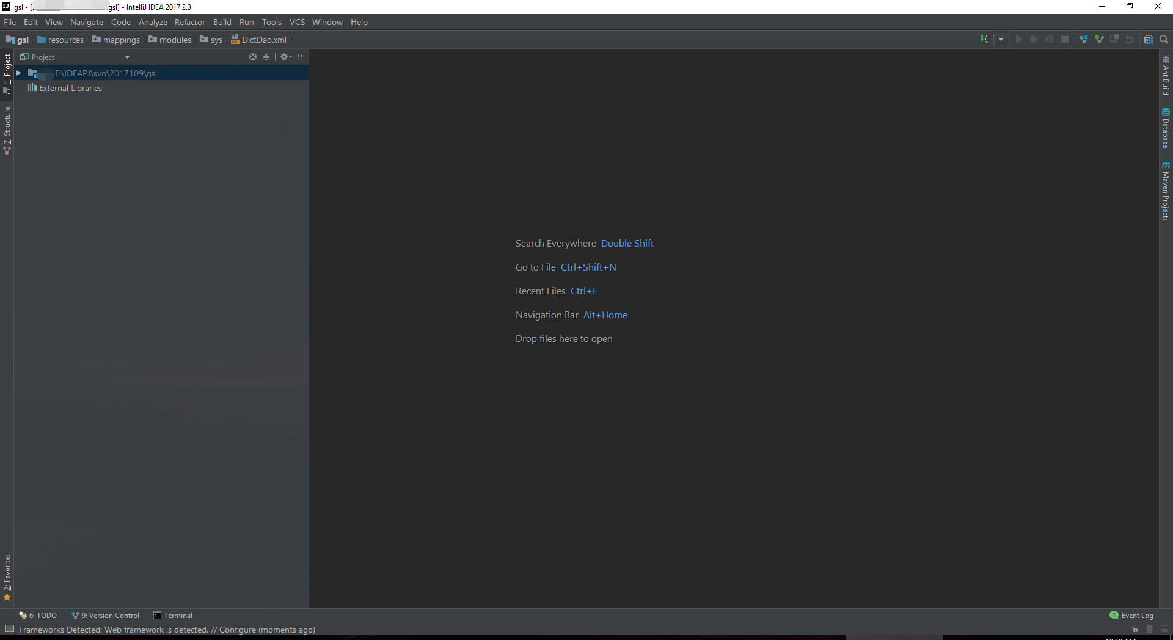Viewport: 1173px width, 640px height.
Task: Open the Tools menu
Action: coord(272,22)
